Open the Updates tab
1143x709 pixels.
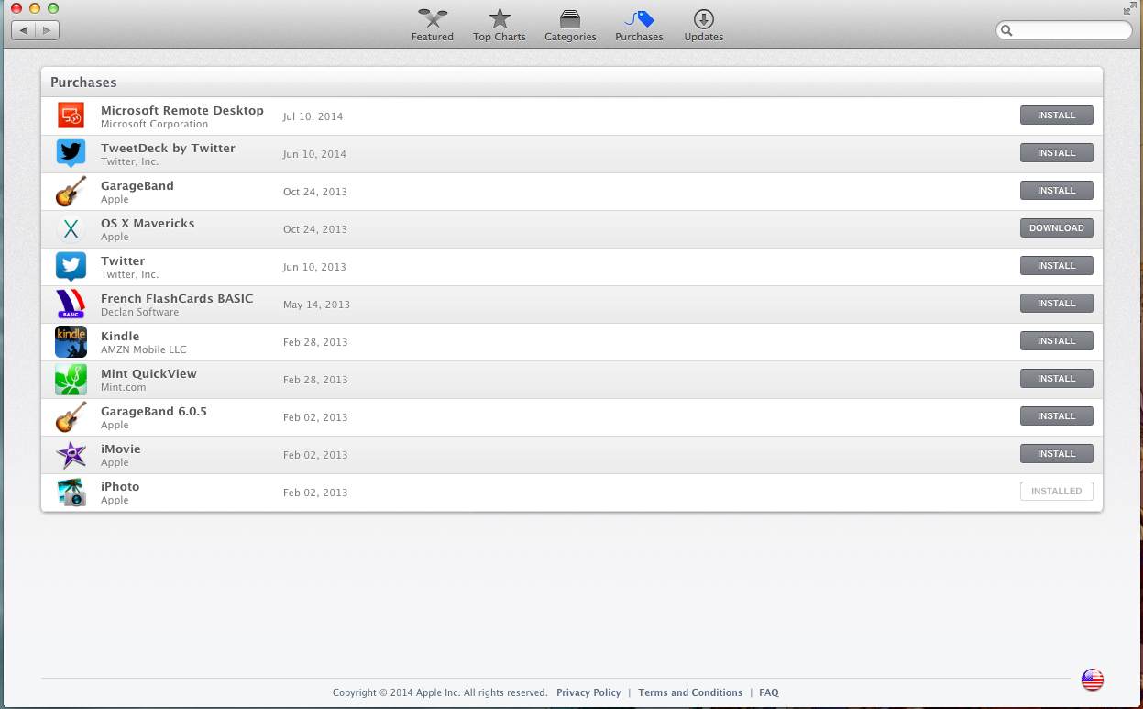click(x=704, y=25)
